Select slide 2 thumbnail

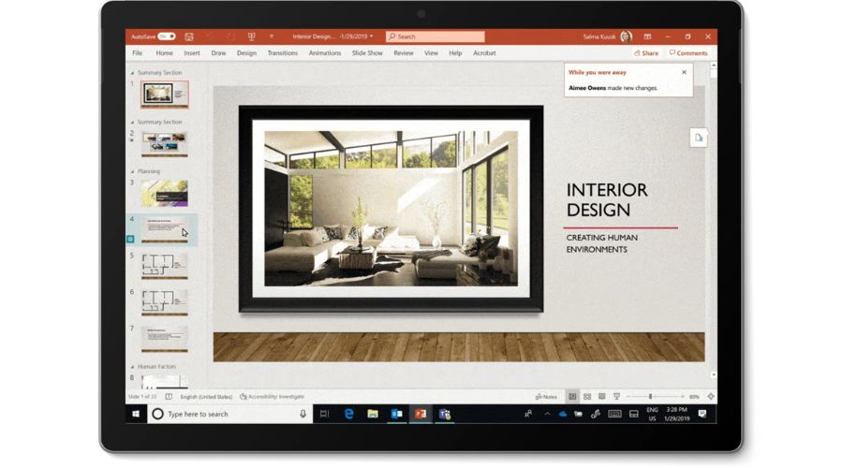pyautogui.click(x=165, y=143)
